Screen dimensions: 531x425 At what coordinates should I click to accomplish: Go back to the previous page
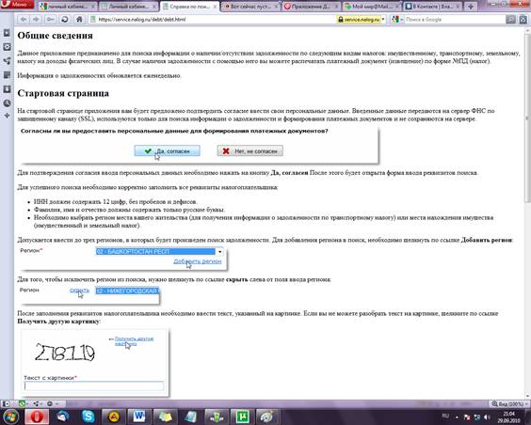[23, 19]
